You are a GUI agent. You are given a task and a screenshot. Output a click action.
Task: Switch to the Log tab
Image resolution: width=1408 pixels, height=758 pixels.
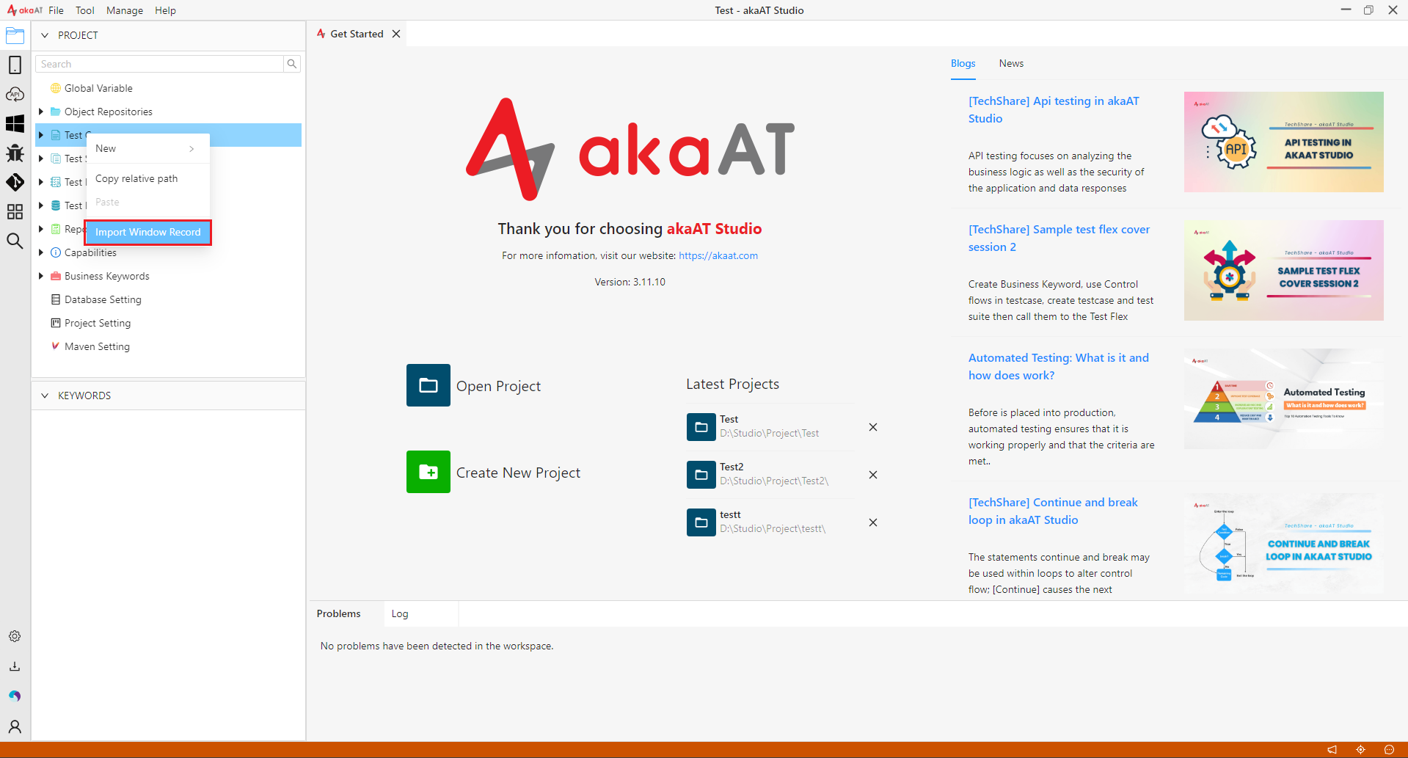tap(400, 613)
